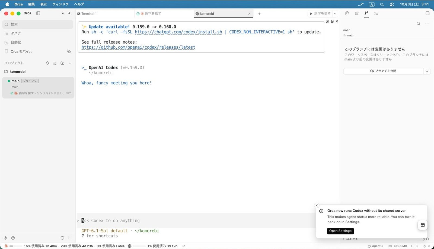The height and width of the screenshot is (249, 434).
Task: Open the filter sliders icon in プロジェクト header
Action: pos(55,63)
